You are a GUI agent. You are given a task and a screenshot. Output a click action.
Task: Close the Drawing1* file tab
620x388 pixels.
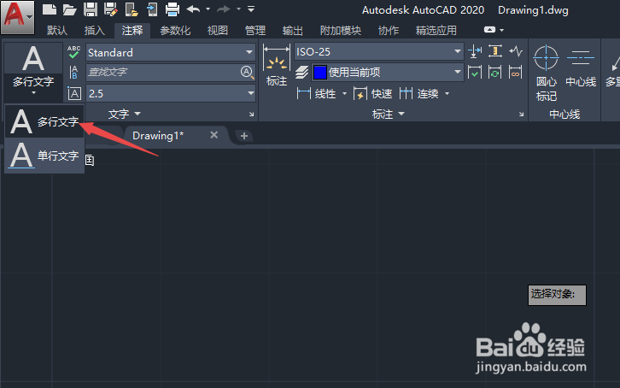coord(213,135)
